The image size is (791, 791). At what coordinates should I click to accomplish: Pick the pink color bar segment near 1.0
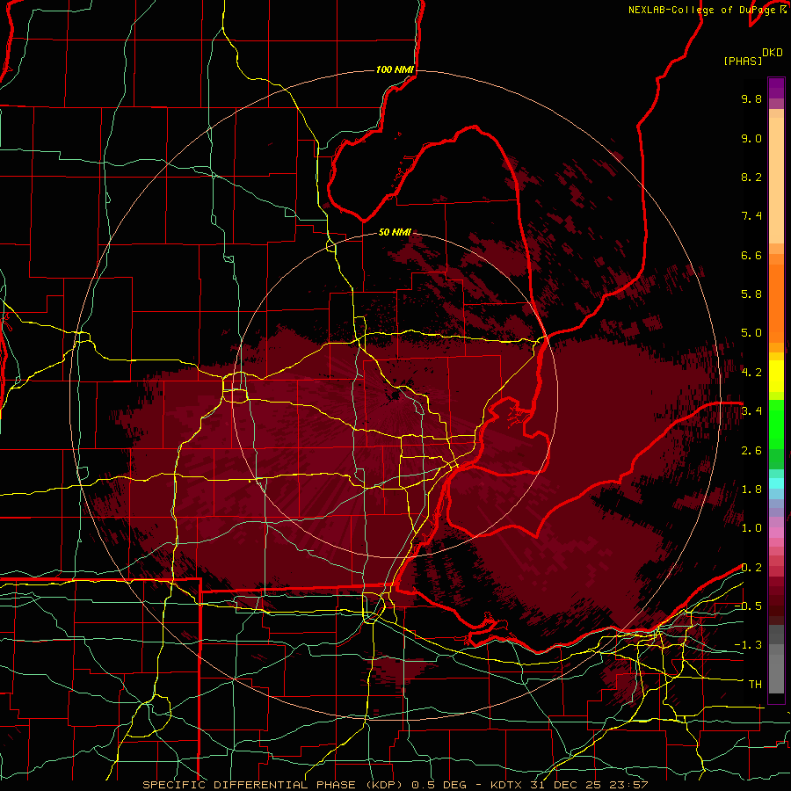coord(776,533)
